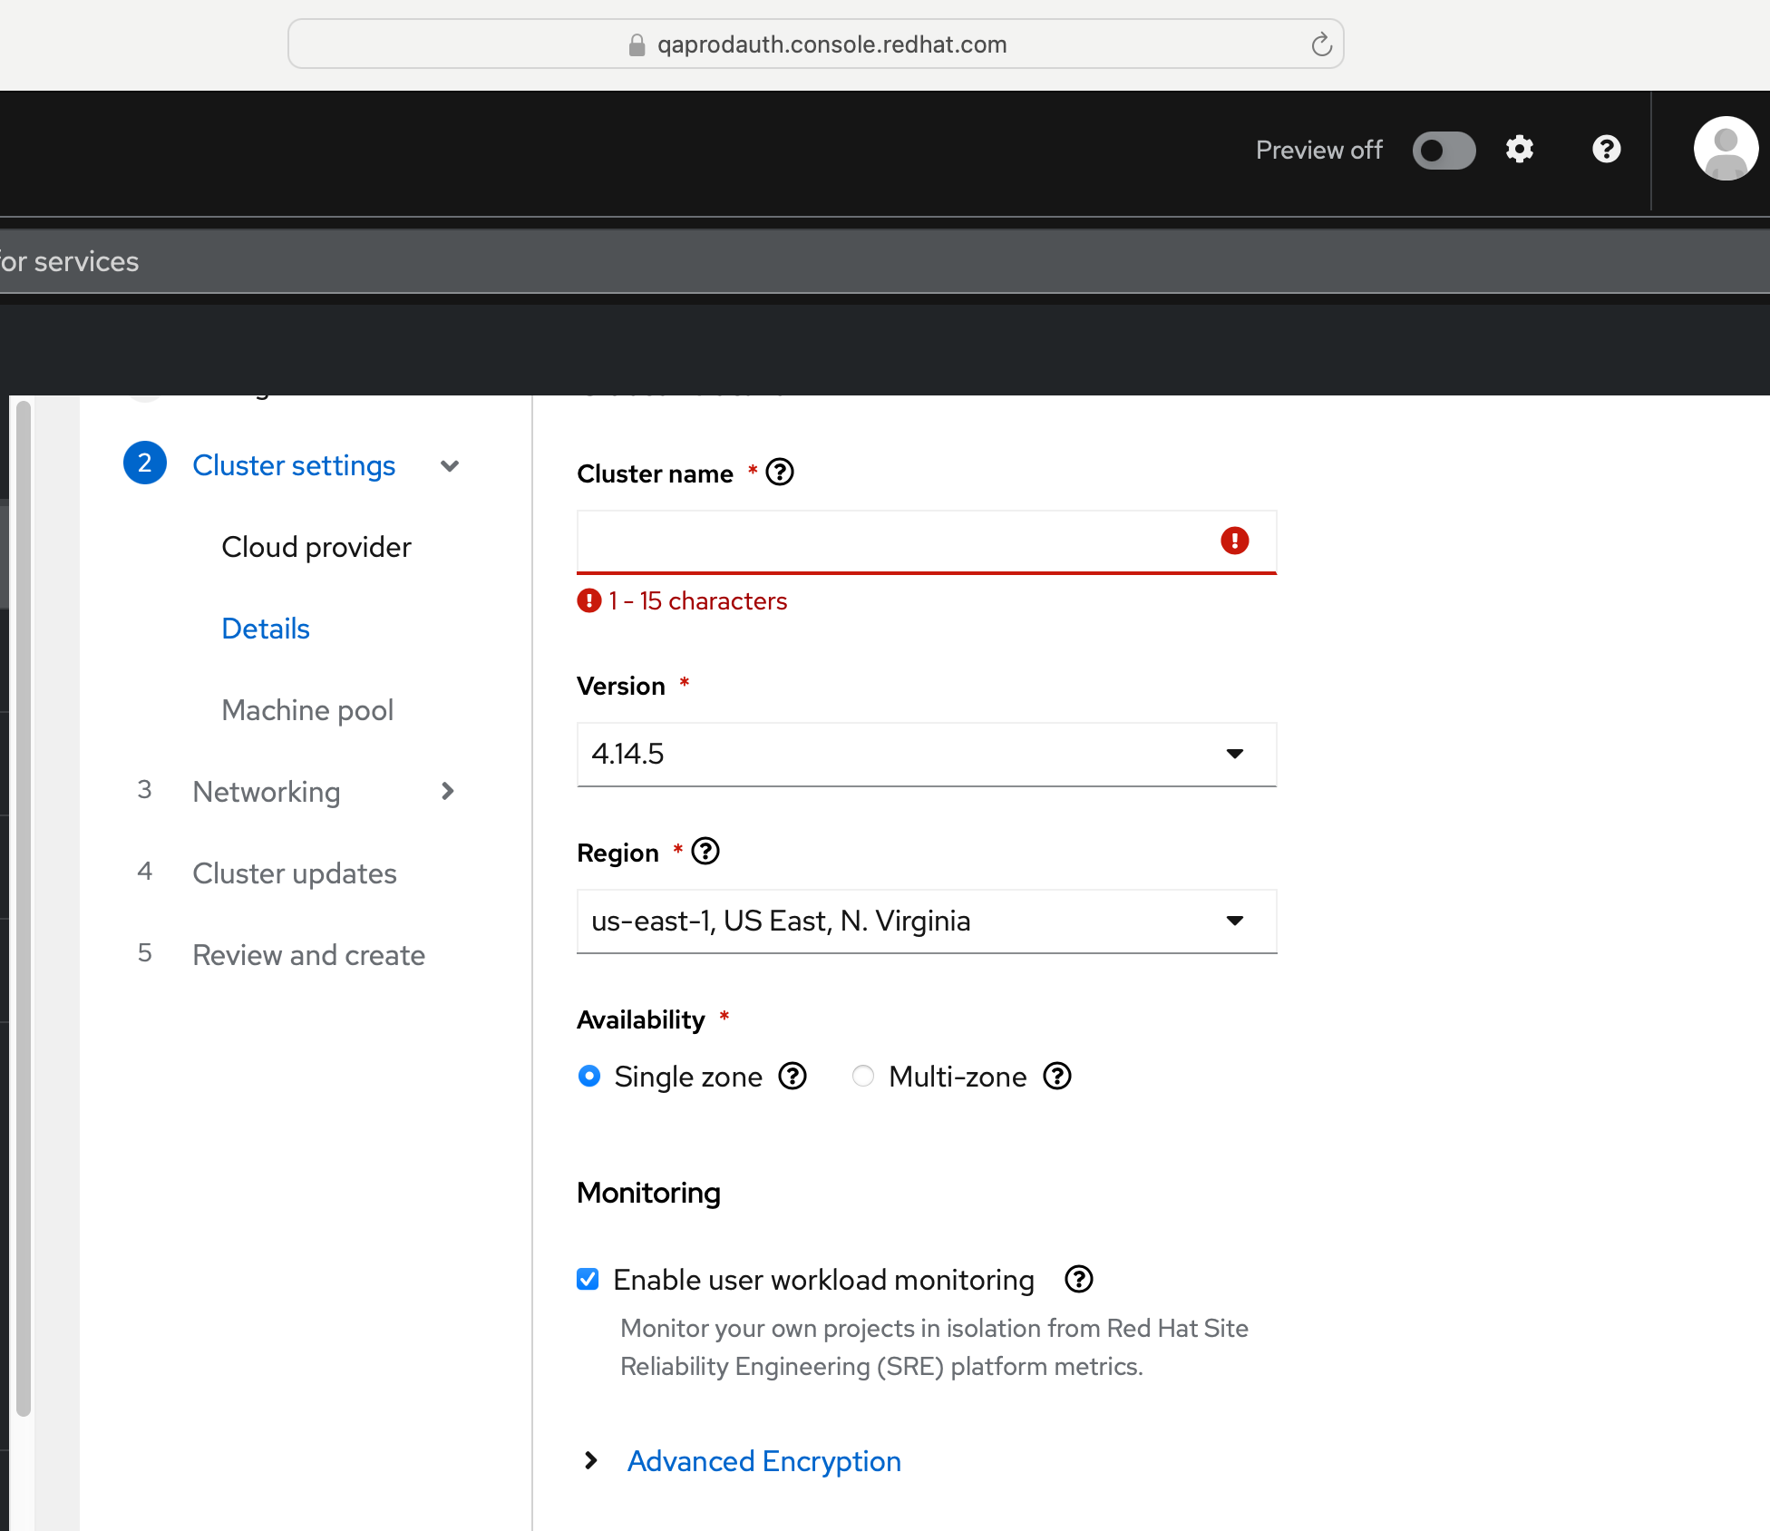The image size is (1770, 1531).
Task: Go to Machine pool step
Action: pos(307,710)
